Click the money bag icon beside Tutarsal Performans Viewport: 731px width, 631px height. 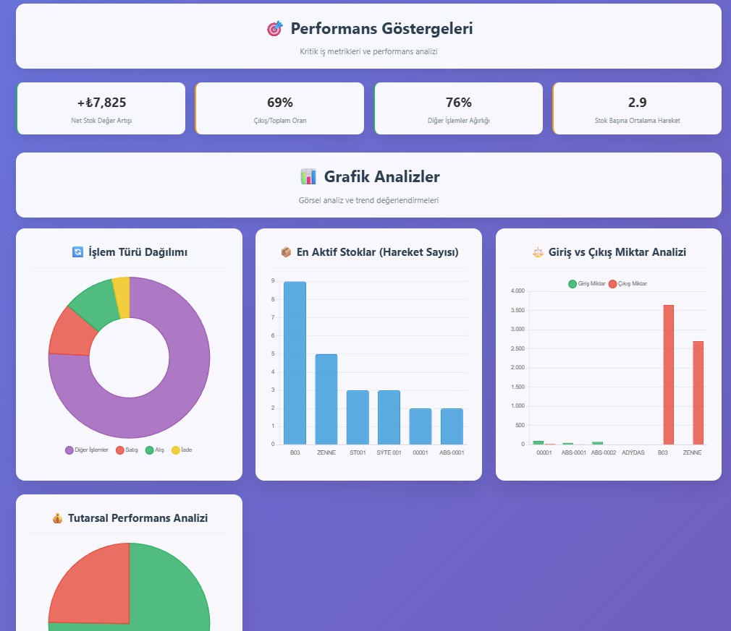point(57,518)
